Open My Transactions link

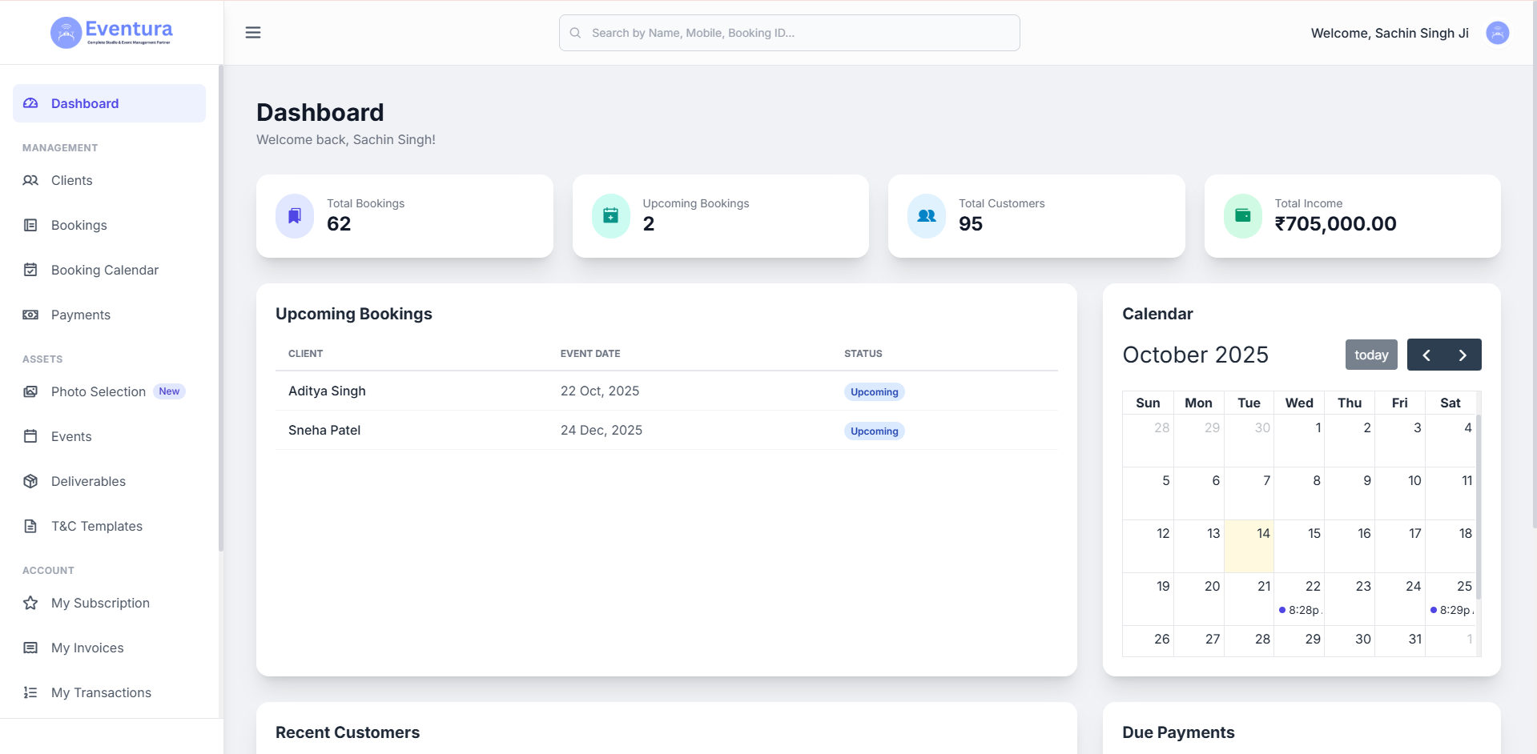point(101,692)
